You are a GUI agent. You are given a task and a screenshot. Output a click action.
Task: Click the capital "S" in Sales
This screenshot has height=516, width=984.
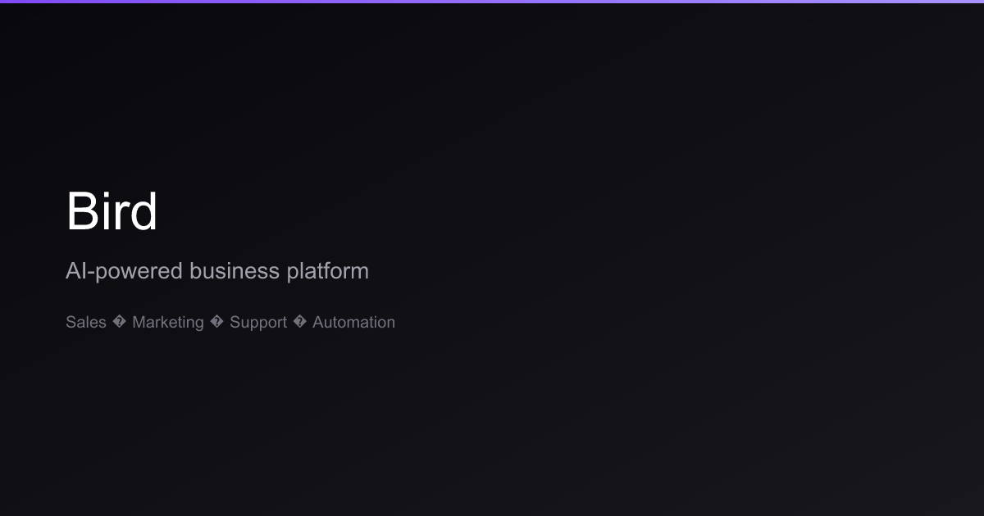click(x=71, y=323)
